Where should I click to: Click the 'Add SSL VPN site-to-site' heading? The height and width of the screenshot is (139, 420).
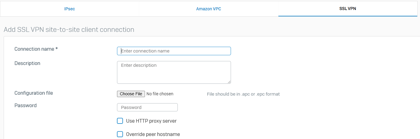tap(69, 29)
